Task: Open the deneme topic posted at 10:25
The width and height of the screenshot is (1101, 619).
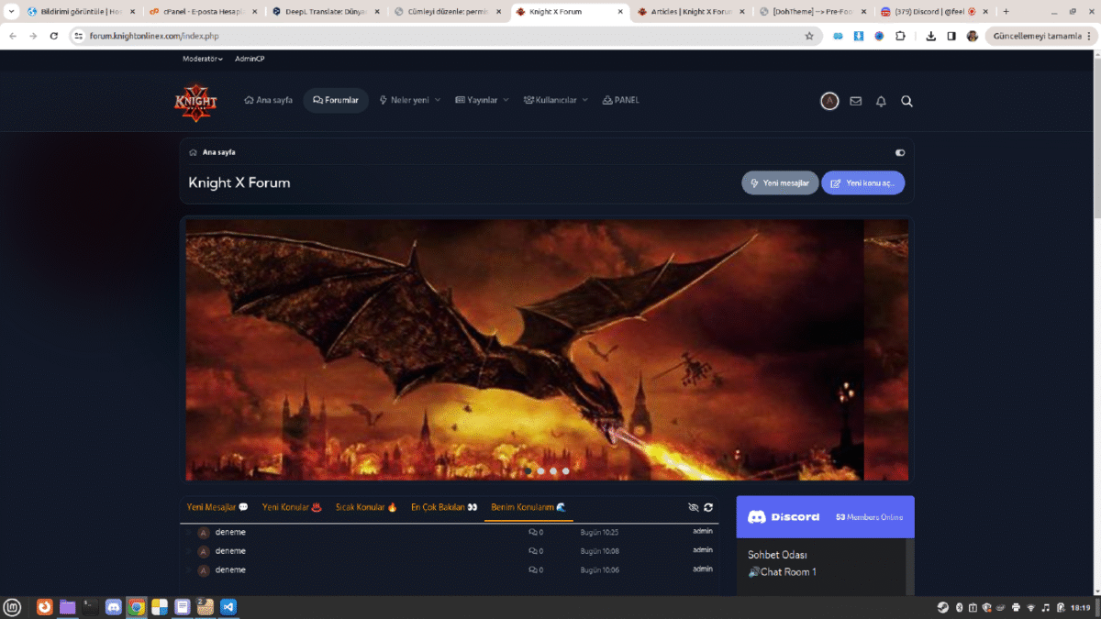Action: [230, 532]
